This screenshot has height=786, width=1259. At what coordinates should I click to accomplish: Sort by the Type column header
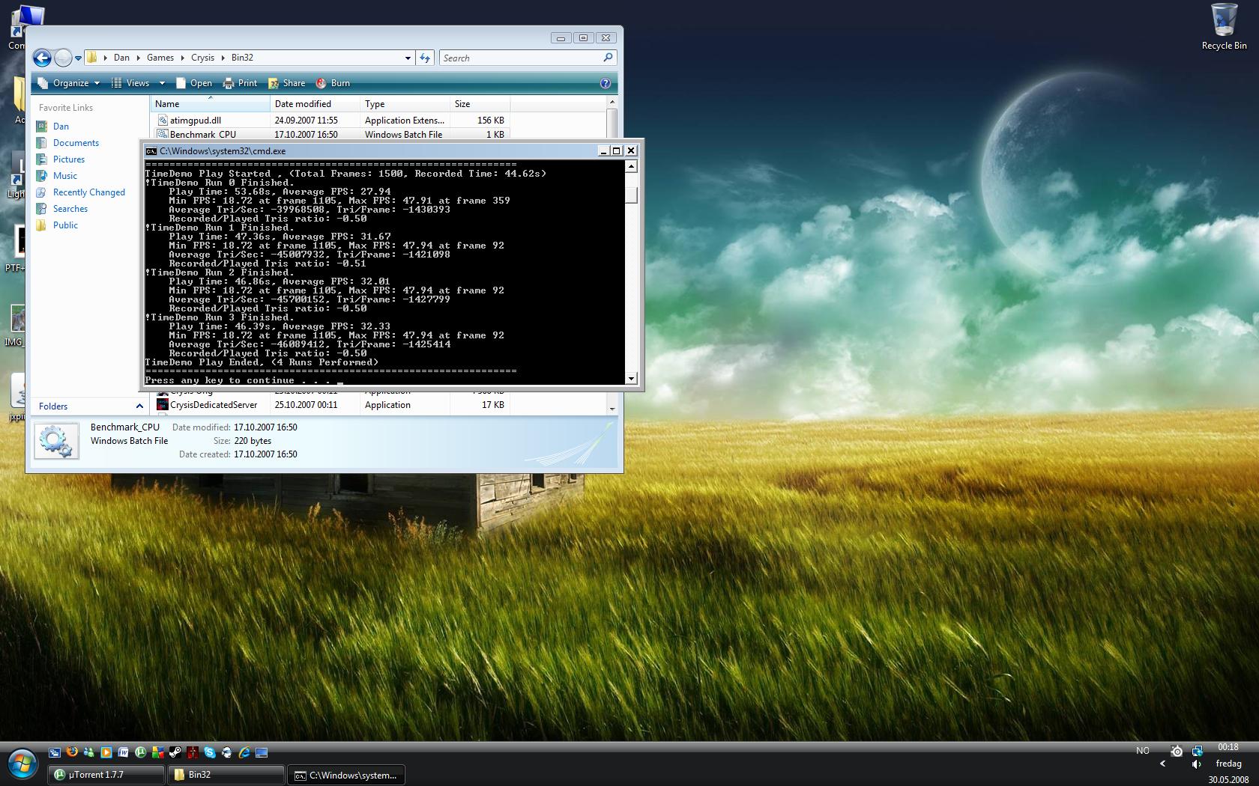coord(405,104)
